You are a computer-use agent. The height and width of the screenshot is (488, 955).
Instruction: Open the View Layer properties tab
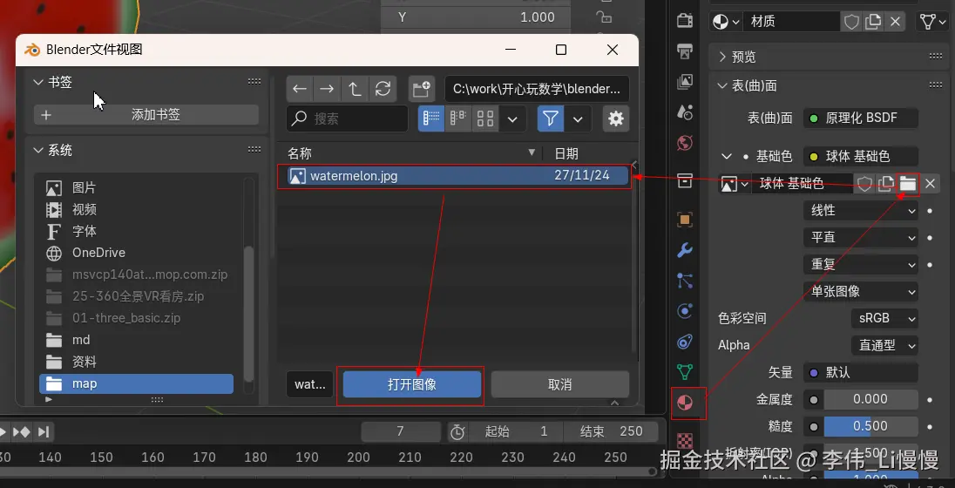pyautogui.click(x=685, y=81)
